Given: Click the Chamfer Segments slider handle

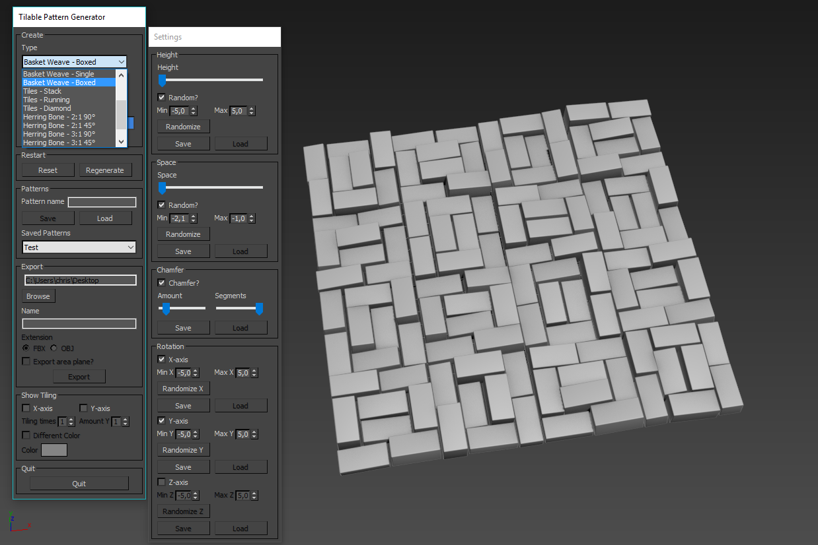Looking at the screenshot, I should [x=260, y=309].
